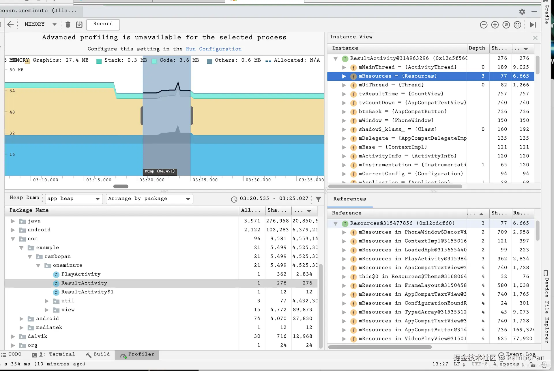
Task: Click the dump Java heap icon
Action: pyautogui.click(x=79, y=24)
